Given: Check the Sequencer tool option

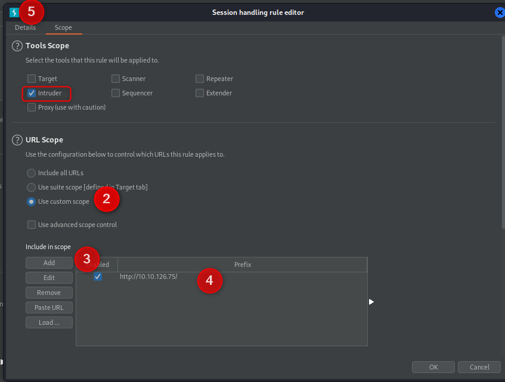Looking at the screenshot, I should [x=116, y=93].
